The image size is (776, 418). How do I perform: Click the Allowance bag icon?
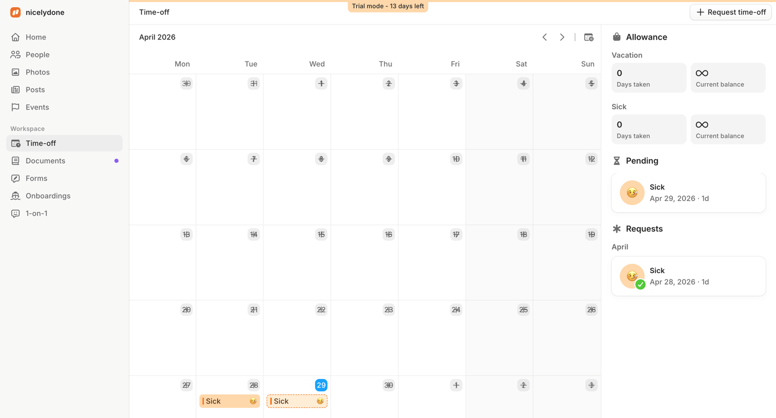pos(617,37)
